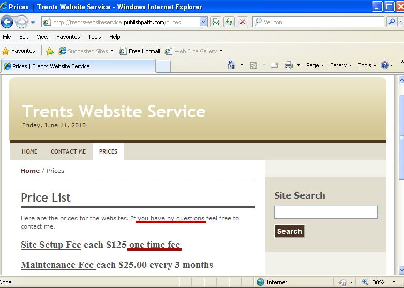Go to HOME in site navigation

(x=29, y=151)
